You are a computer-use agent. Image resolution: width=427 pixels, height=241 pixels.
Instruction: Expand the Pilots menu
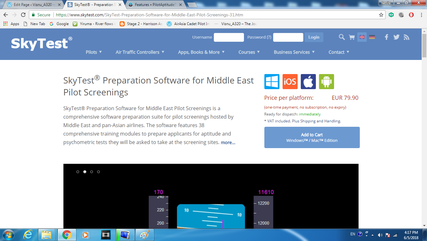(94, 52)
